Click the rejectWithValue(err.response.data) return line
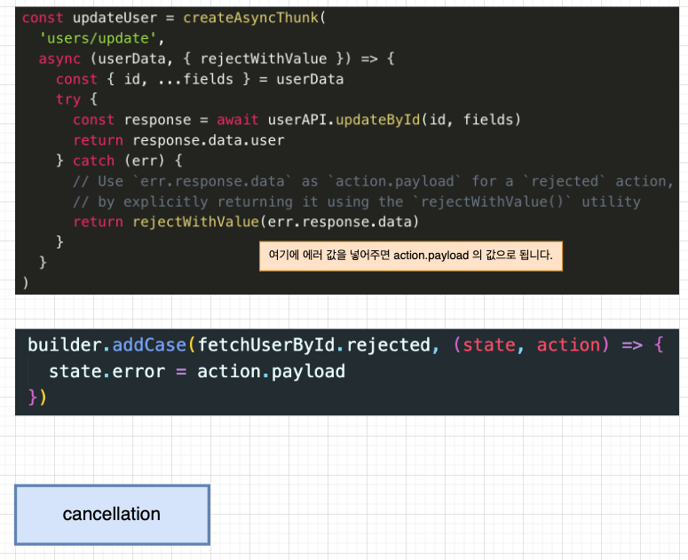The width and height of the screenshot is (688, 560). 246,222
